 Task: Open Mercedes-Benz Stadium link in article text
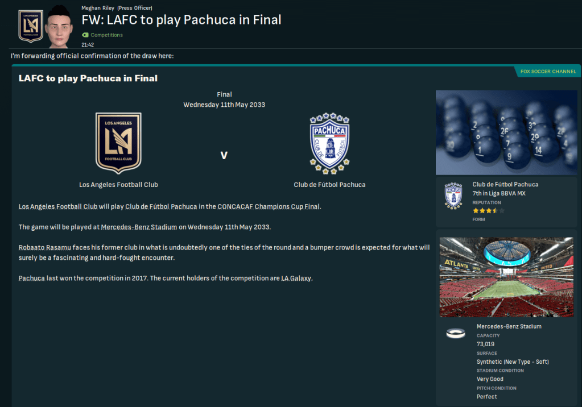(x=139, y=227)
